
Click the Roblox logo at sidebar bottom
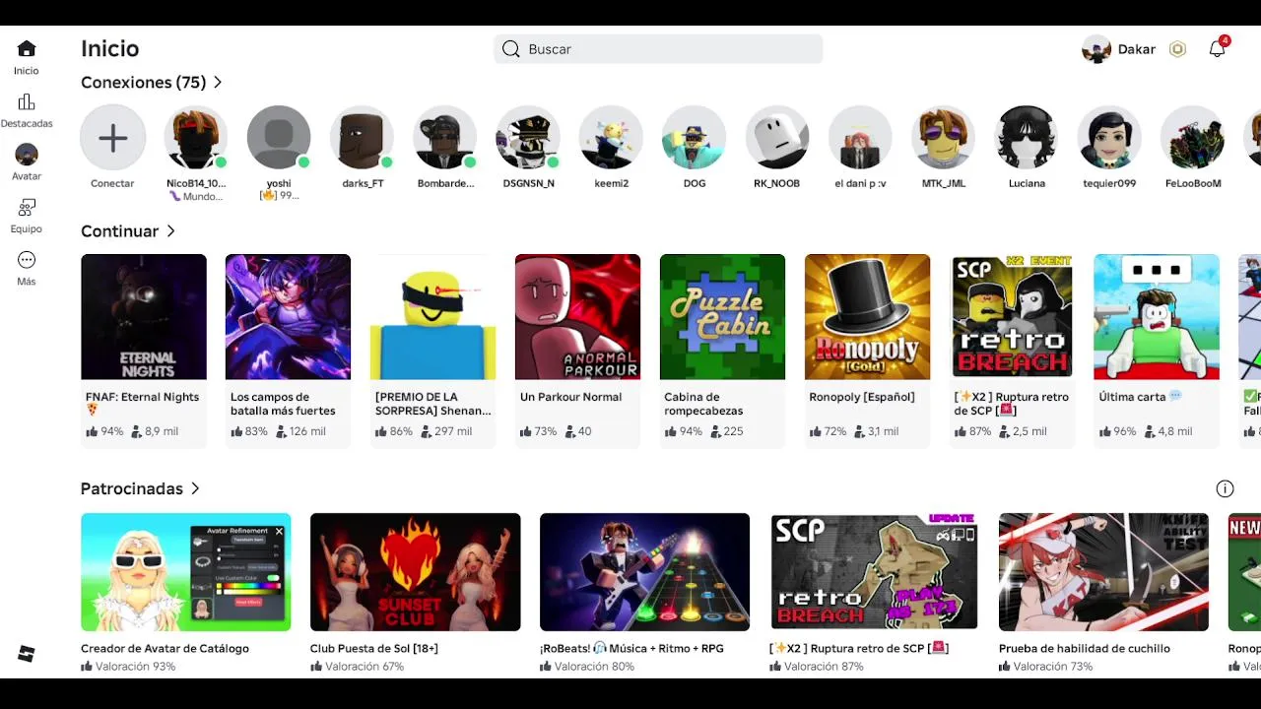point(27,654)
